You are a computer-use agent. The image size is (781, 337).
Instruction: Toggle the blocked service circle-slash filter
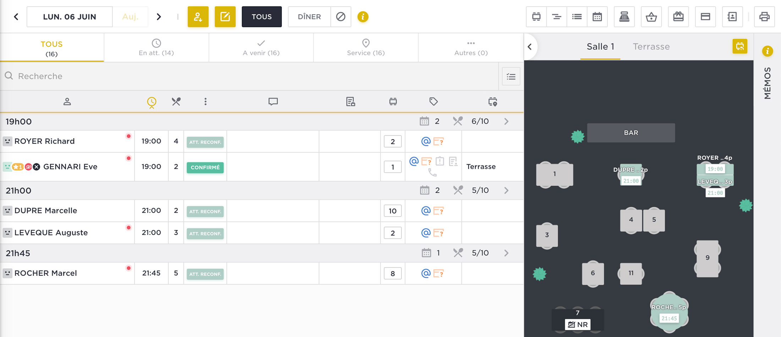[341, 17]
